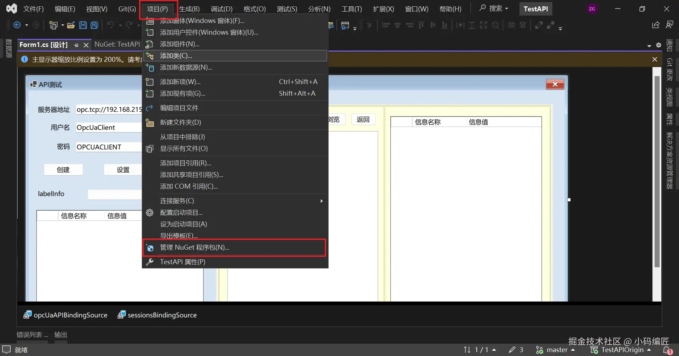The width and height of the screenshot is (679, 356).
Task: Click the align rights layout icon
Action: click(x=410, y=25)
